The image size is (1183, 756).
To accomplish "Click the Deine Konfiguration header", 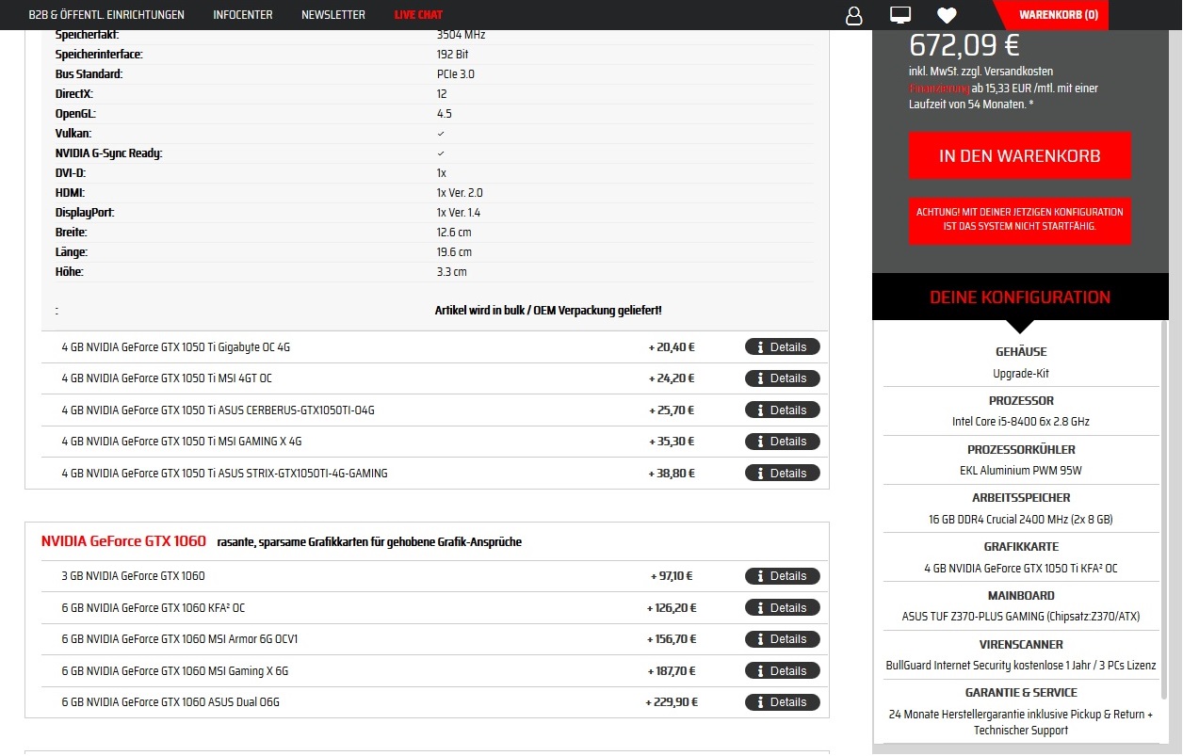I will point(1020,298).
